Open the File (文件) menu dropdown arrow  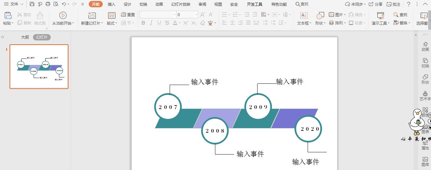(x=22, y=4)
